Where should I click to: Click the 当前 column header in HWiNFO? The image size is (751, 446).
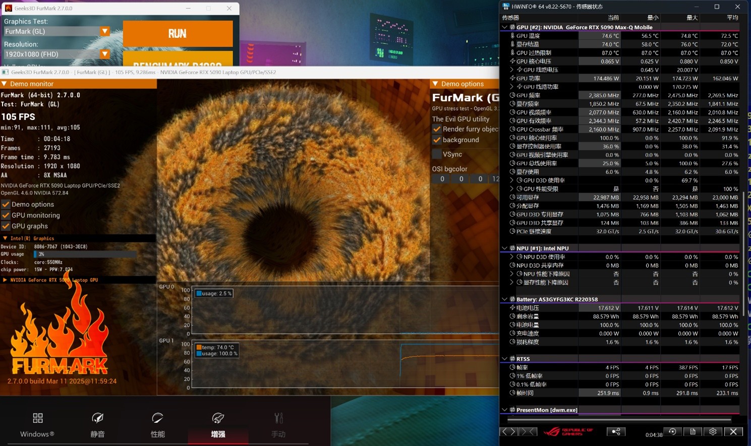613,18
